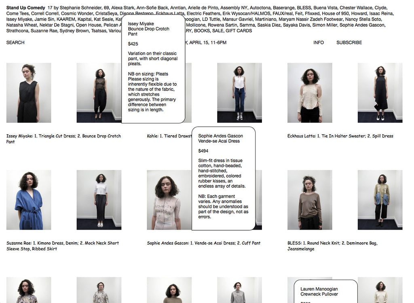The height and width of the screenshot is (303, 414).
Task: Navigate to the GIFT CARDS section
Action: 239,31
